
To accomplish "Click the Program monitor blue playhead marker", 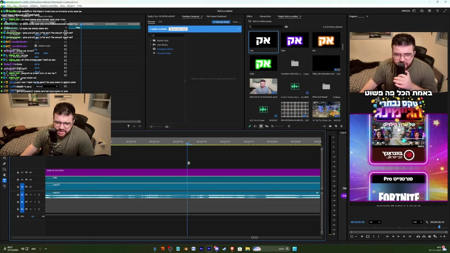I will click(439, 227).
